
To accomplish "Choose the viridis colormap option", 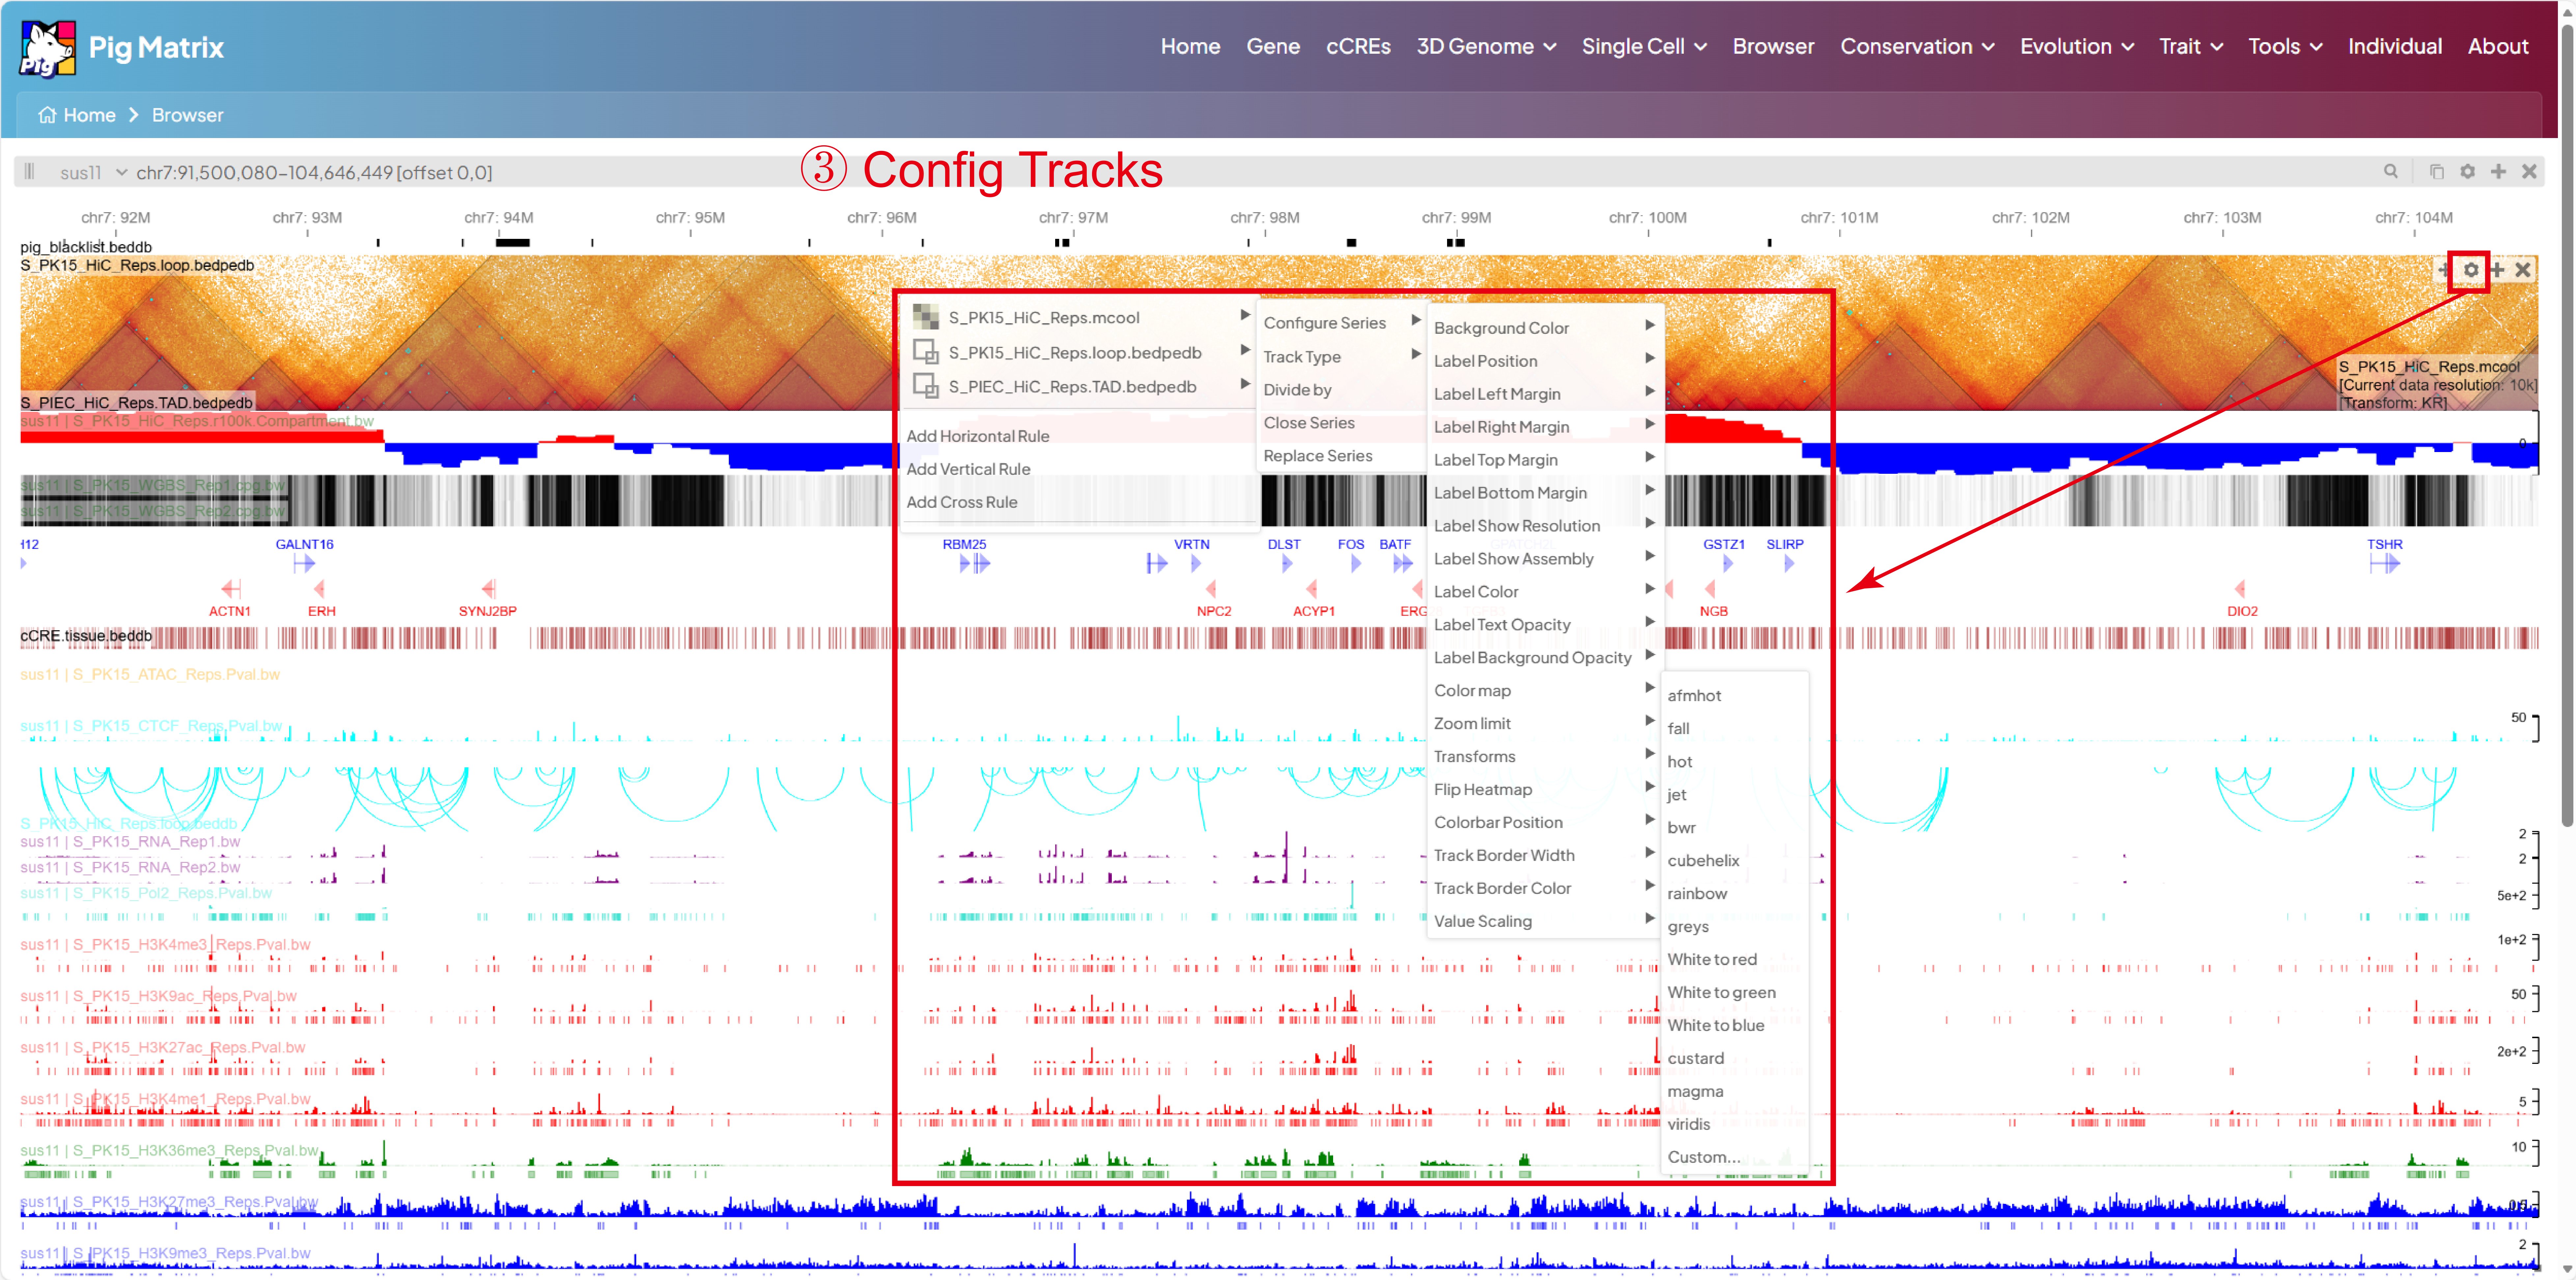I will click(1690, 1124).
